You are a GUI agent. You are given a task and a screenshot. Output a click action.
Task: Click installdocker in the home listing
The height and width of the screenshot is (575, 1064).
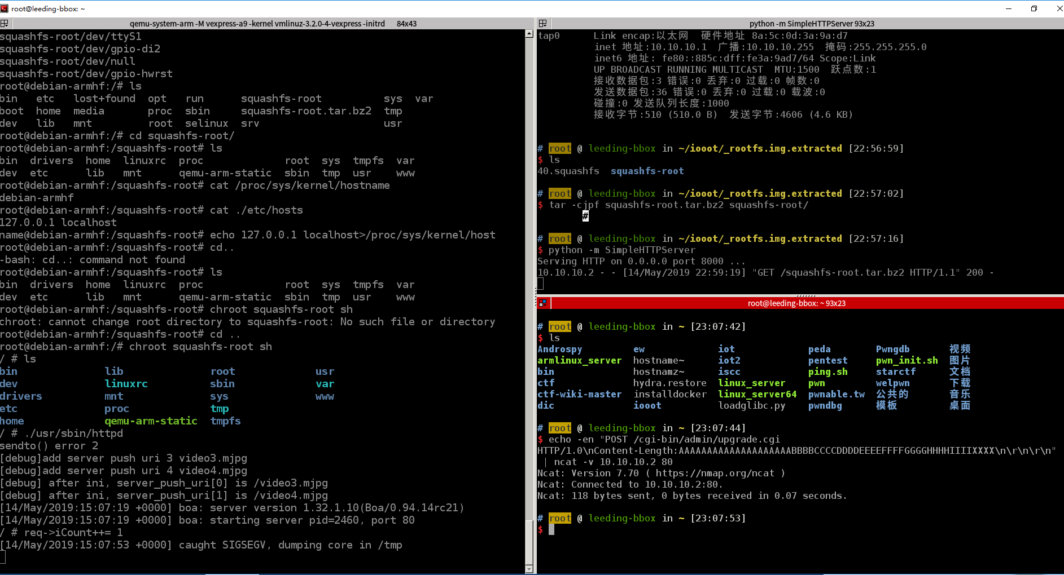pos(670,394)
